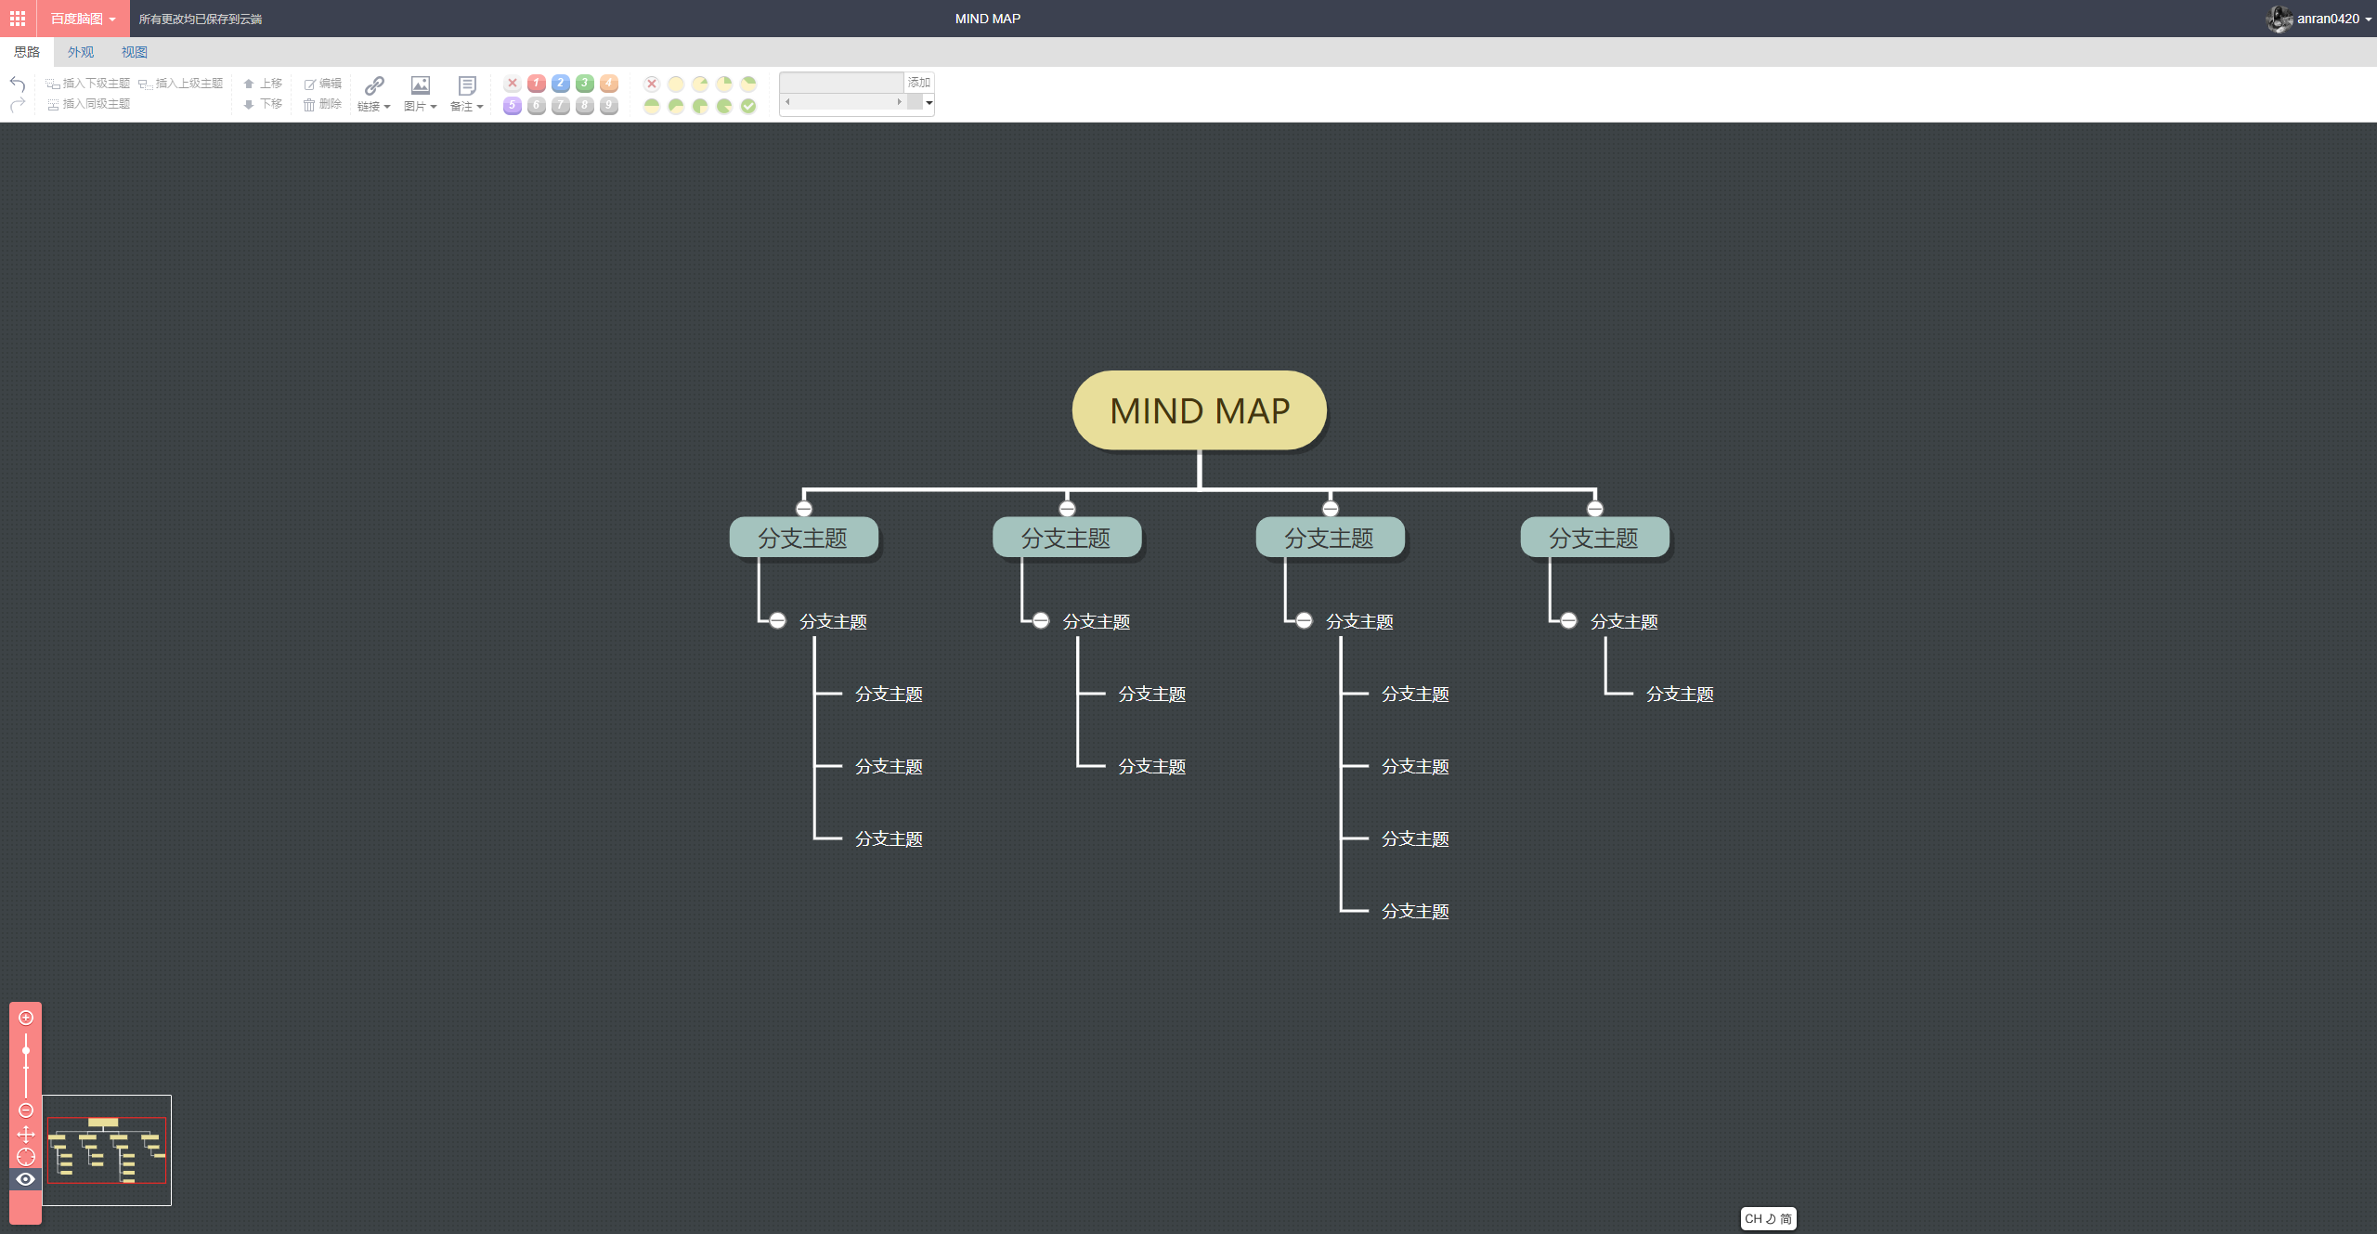Remove the progress marker with the X
This screenshot has height=1234, width=2377.
pyautogui.click(x=652, y=84)
